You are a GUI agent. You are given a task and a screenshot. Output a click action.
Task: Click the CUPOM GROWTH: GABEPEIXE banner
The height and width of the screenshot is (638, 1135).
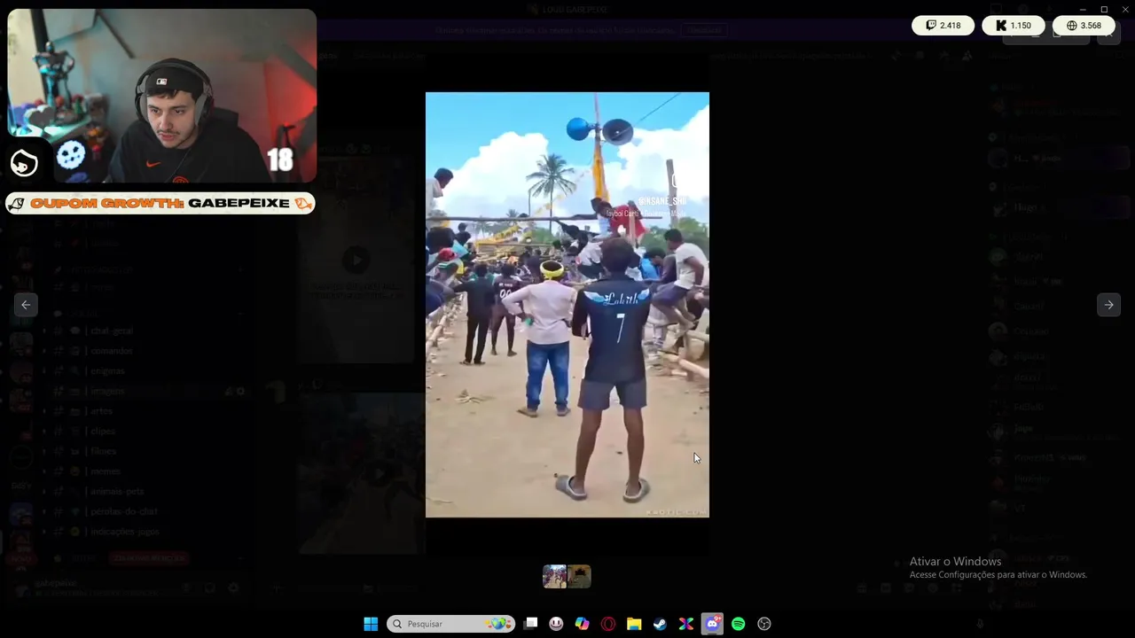160,204
